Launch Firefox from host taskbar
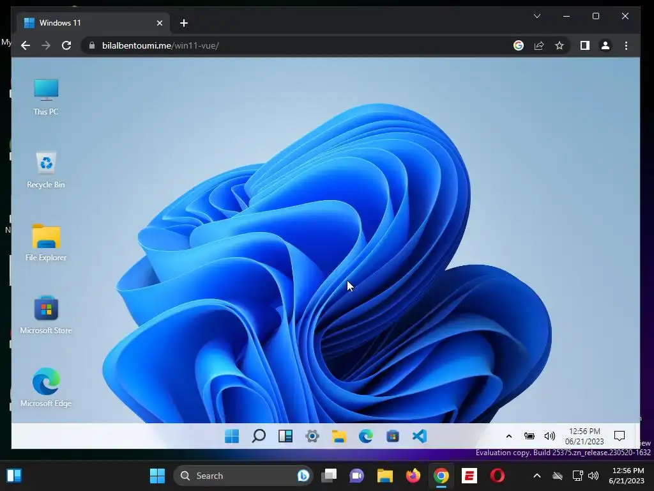The image size is (654, 491). click(x=413, y=476)
